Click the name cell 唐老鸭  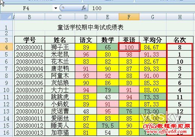[x=60, y=68]
